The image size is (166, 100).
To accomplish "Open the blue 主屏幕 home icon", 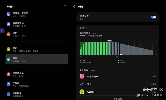I will click(9, 84).
